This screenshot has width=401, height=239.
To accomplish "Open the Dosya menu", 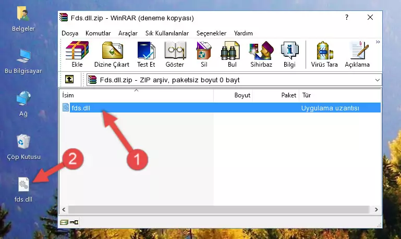I will pyautogui.click(x=70, y=33).
